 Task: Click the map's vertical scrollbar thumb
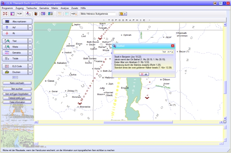pyautogui.click(x=225, y=87)
